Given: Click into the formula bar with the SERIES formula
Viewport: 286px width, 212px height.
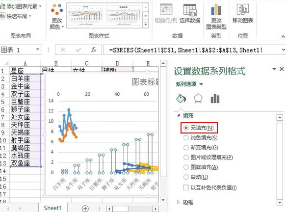Looking at the screenshot, I should (191, 50).
